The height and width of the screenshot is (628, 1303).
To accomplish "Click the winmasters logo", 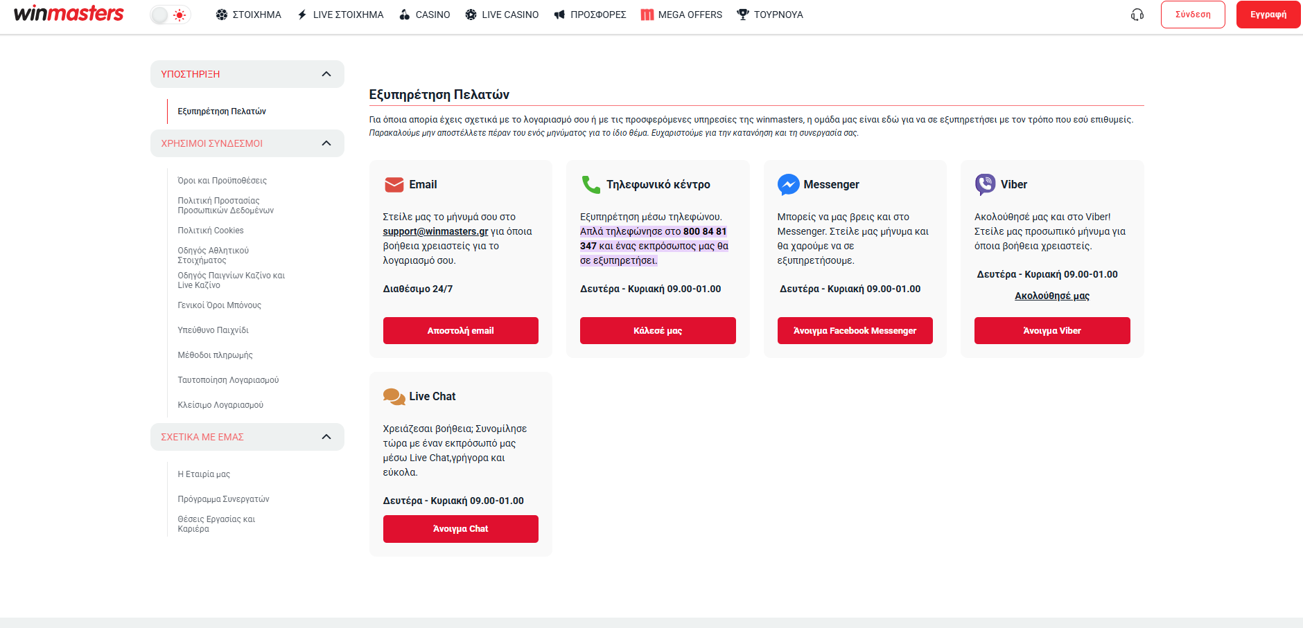I will (69, 14).
